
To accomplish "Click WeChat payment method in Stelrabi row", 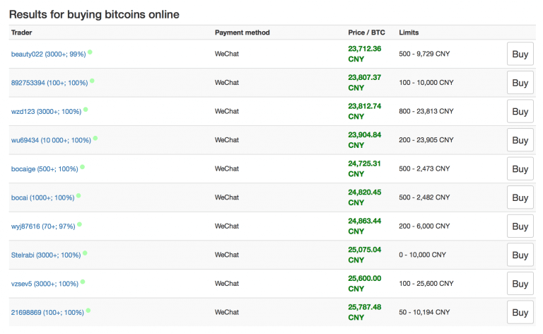I will pos(227,255).
